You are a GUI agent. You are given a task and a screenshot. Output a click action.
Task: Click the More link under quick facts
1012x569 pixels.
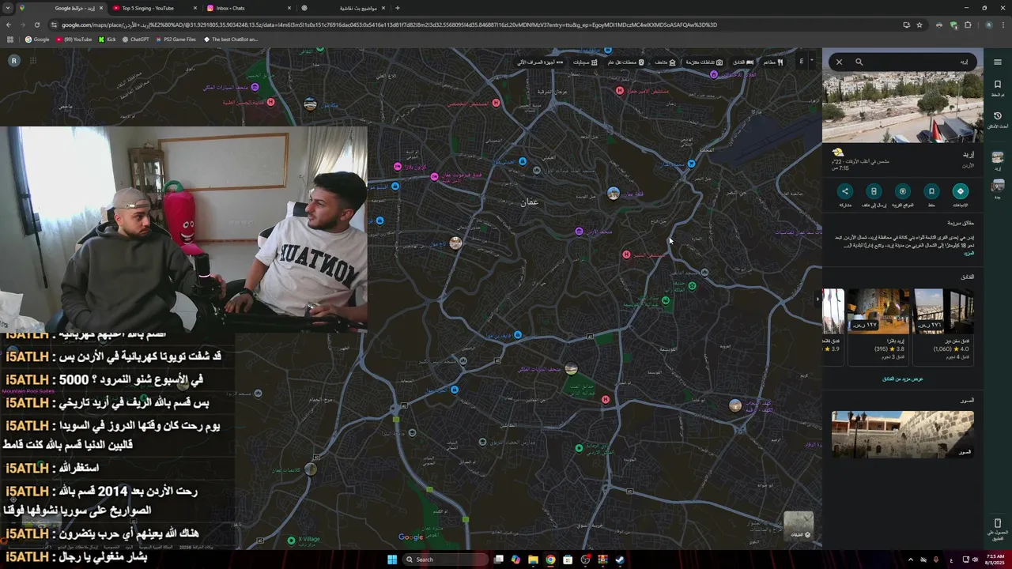(x=969, y=253)
